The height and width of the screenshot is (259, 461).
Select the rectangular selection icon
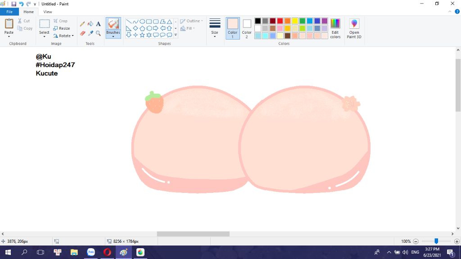coord(45,24)
